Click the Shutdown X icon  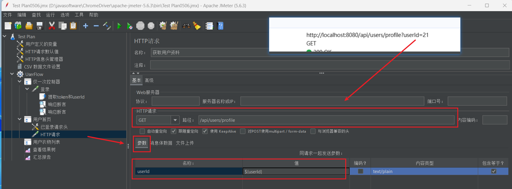point(151,26)
